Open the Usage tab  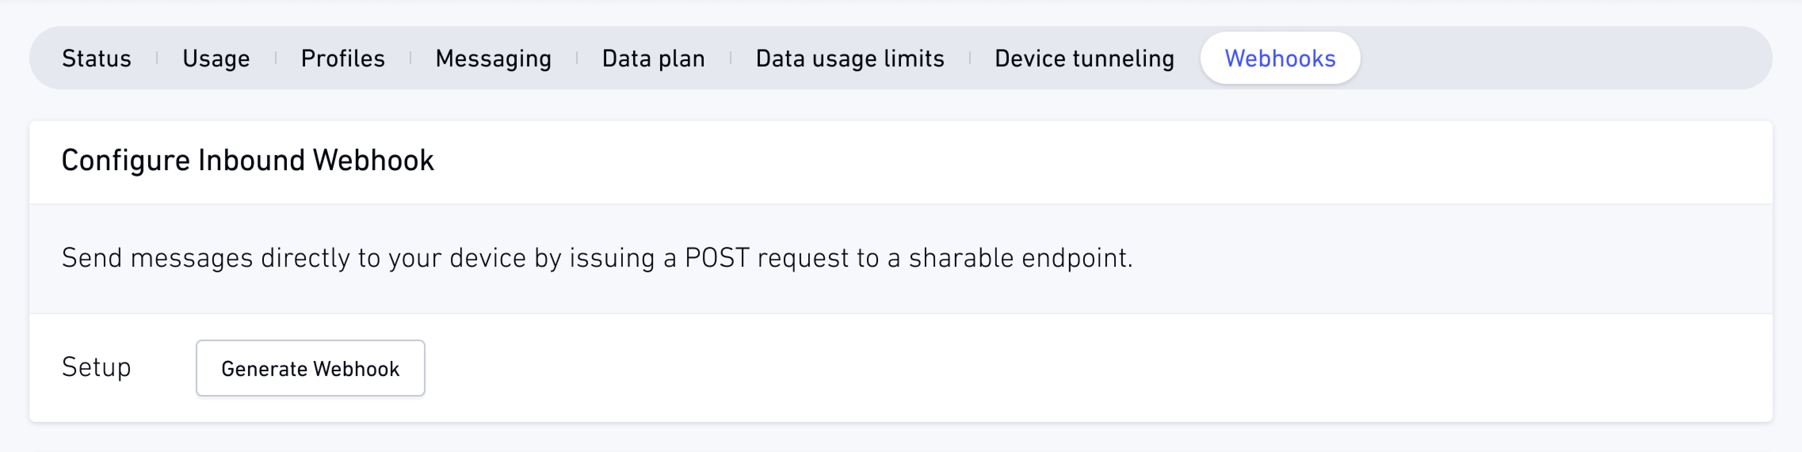click(x=216, y=58)
